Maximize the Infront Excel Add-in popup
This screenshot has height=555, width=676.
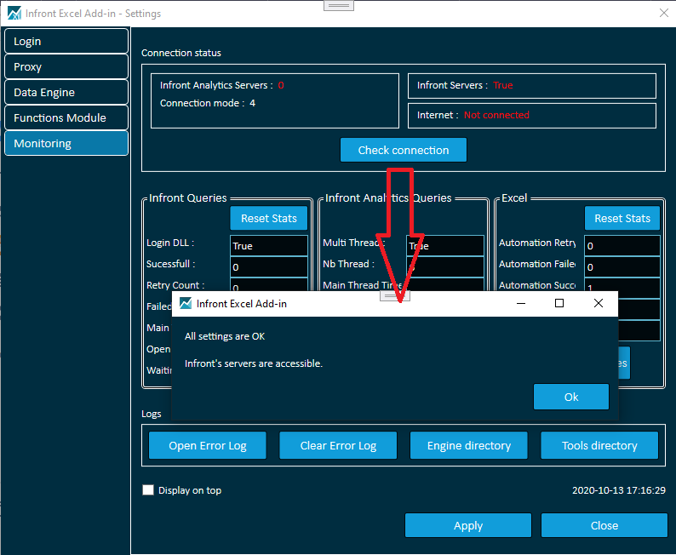(559, 304)
